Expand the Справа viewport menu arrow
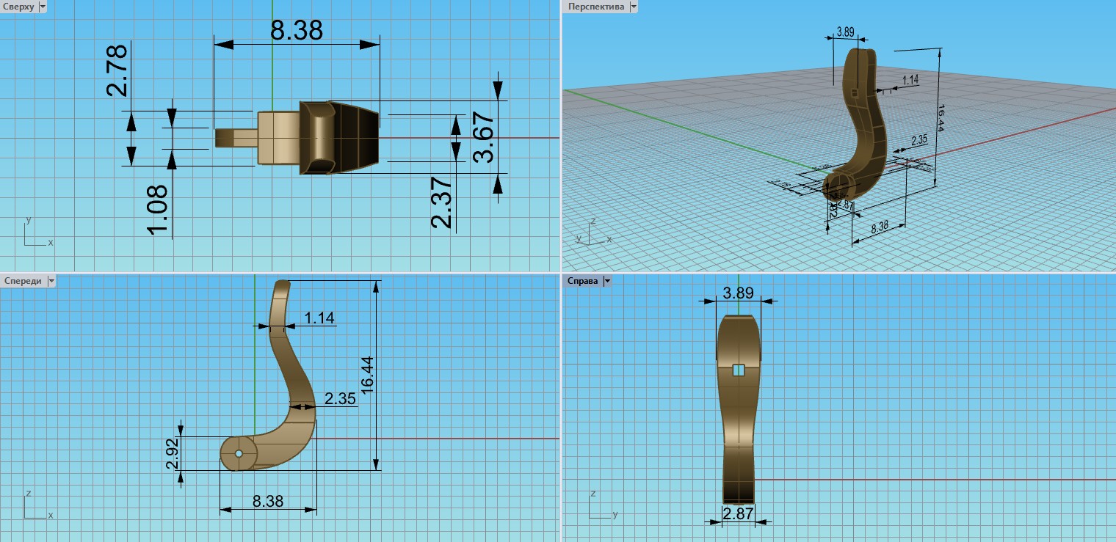The height and width of the screenshot is (542, 1116). click(606, 281)
